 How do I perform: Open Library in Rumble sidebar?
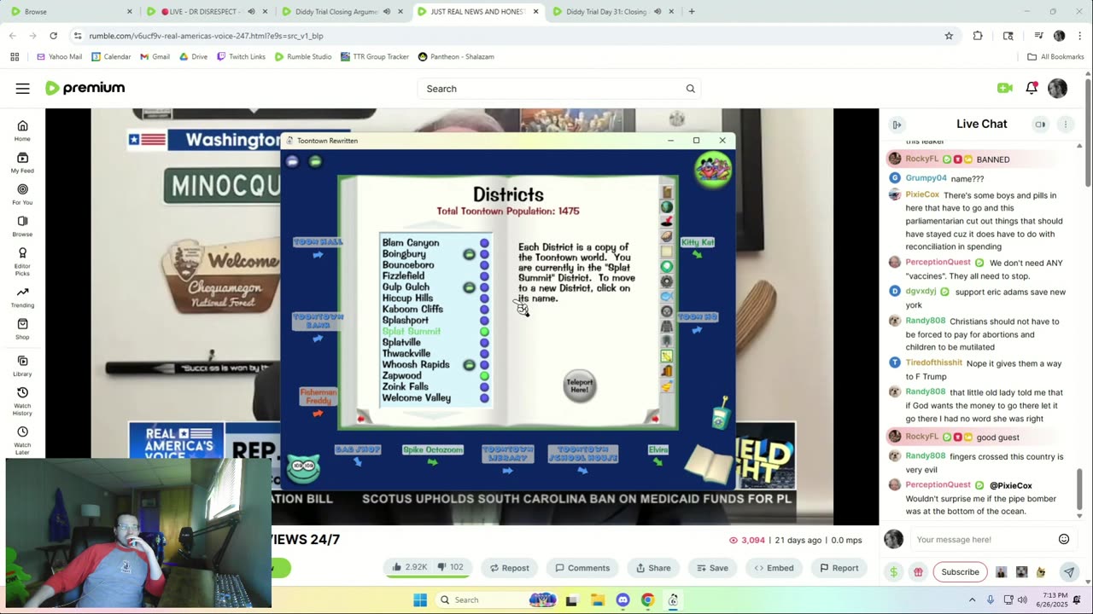[22, 367]
